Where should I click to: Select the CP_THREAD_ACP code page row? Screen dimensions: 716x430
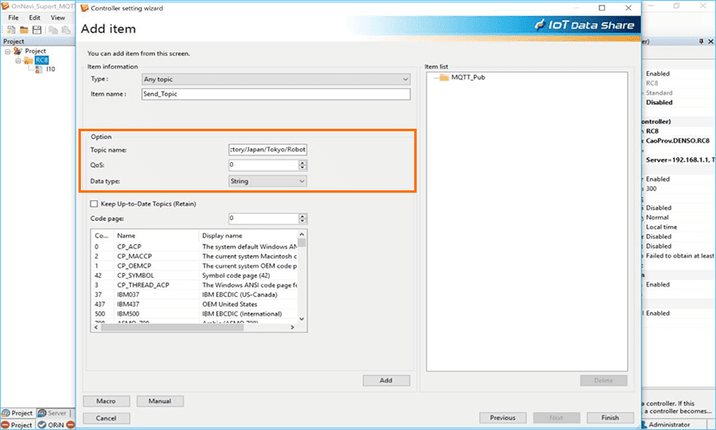tap(194, 285)
